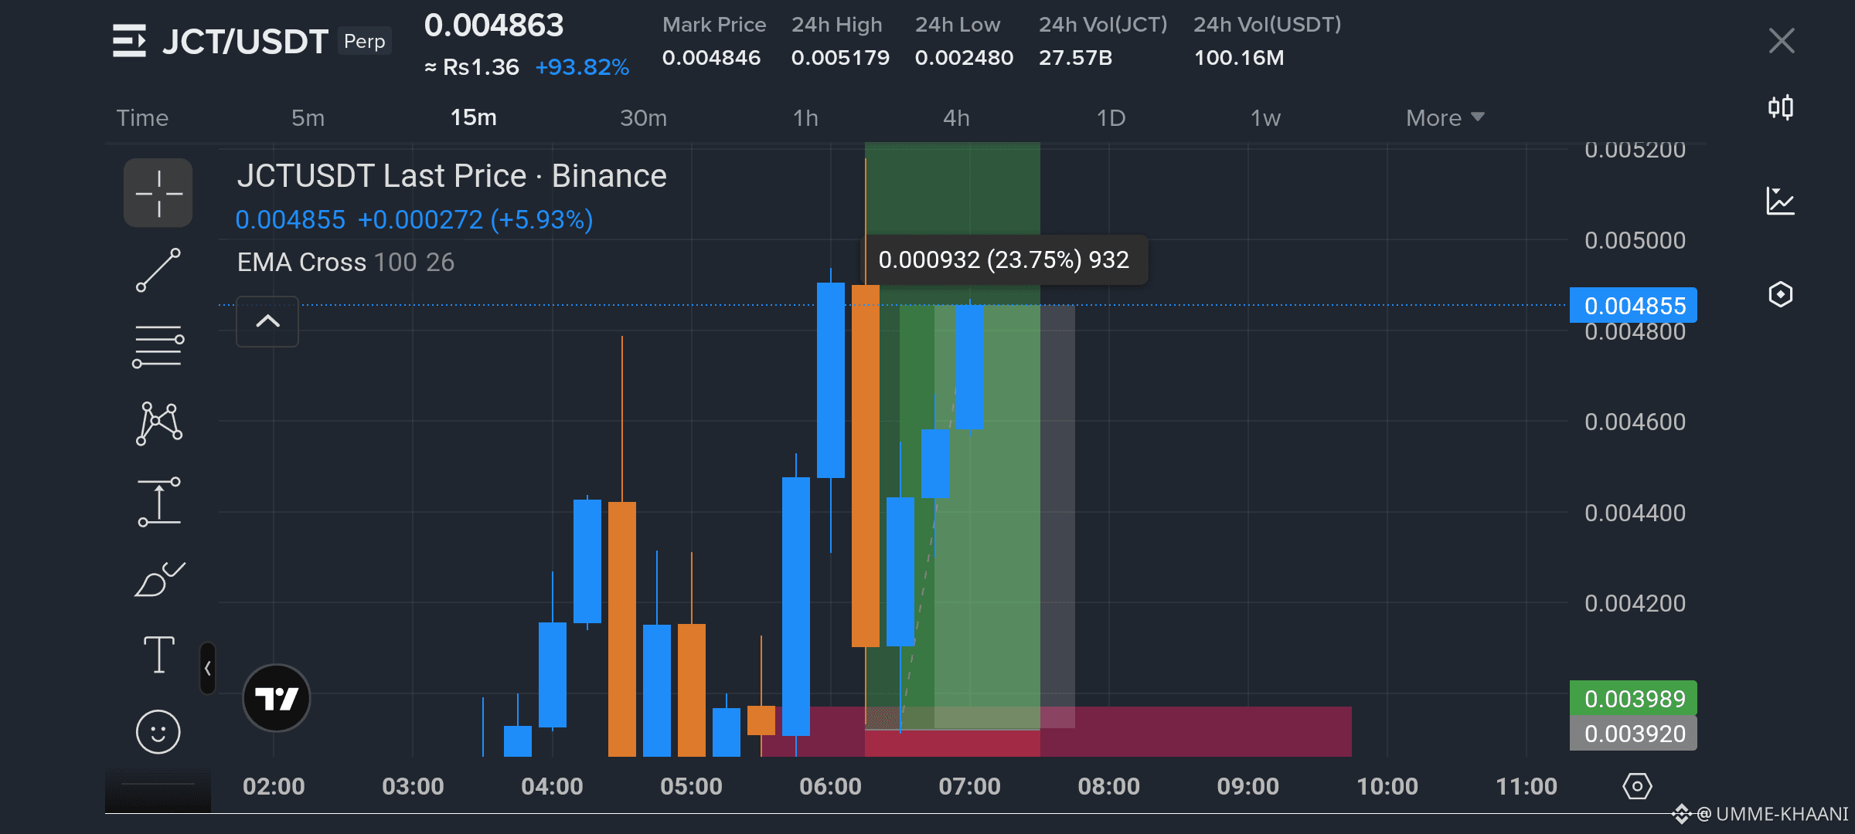
Task: Select the price range measure tool
Action: (x=159, y=502)
